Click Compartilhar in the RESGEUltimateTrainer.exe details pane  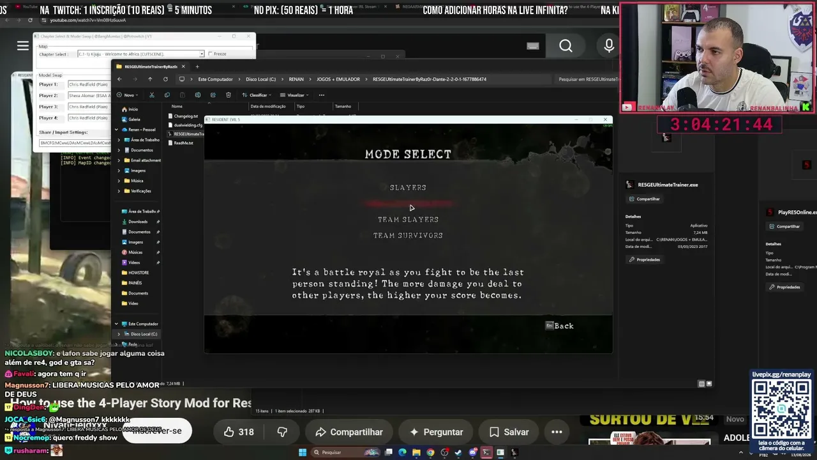(x=644, y=199)
